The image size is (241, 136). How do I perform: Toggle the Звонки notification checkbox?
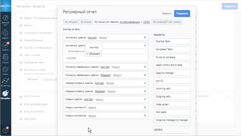(x=21, y=25)
